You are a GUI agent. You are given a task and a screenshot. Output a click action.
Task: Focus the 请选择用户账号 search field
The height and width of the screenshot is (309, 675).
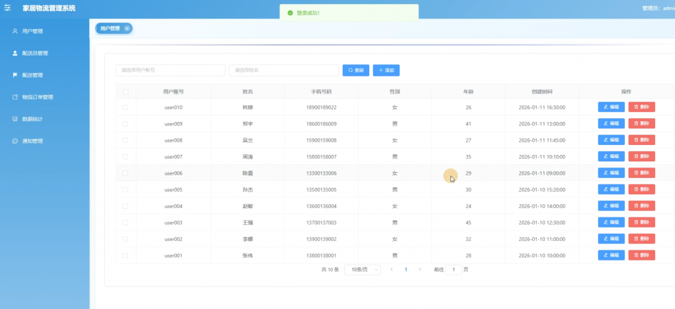click(171, 70)
